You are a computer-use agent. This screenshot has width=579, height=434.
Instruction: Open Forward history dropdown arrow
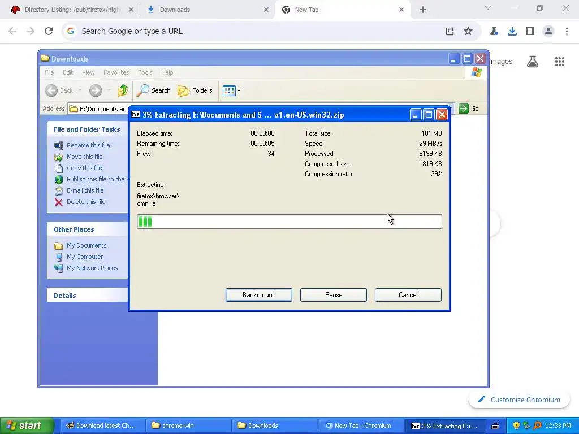click(x=109, y=90)
